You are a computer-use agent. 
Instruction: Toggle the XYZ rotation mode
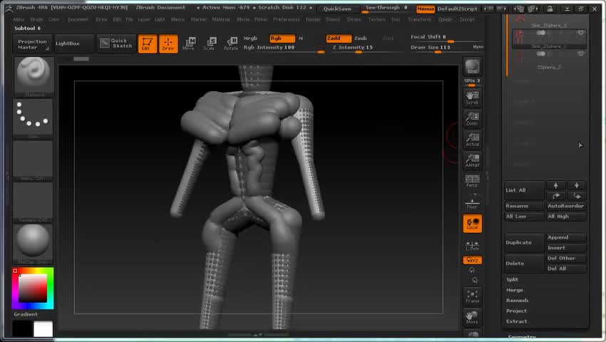pyautogui.click(x=472, y=260)
